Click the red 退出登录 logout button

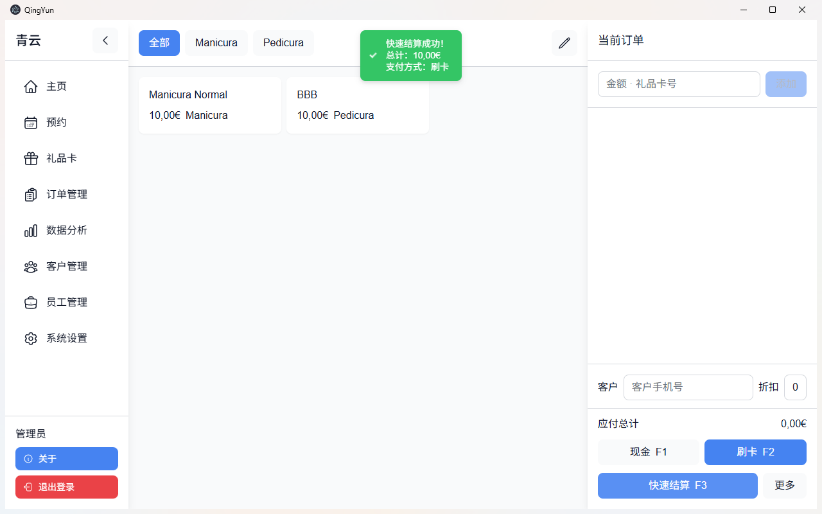pyautogui.click(x=67, y=487)
